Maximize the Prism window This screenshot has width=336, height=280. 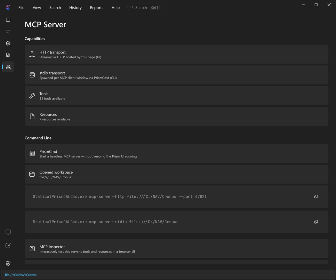[x=316, y=5]
